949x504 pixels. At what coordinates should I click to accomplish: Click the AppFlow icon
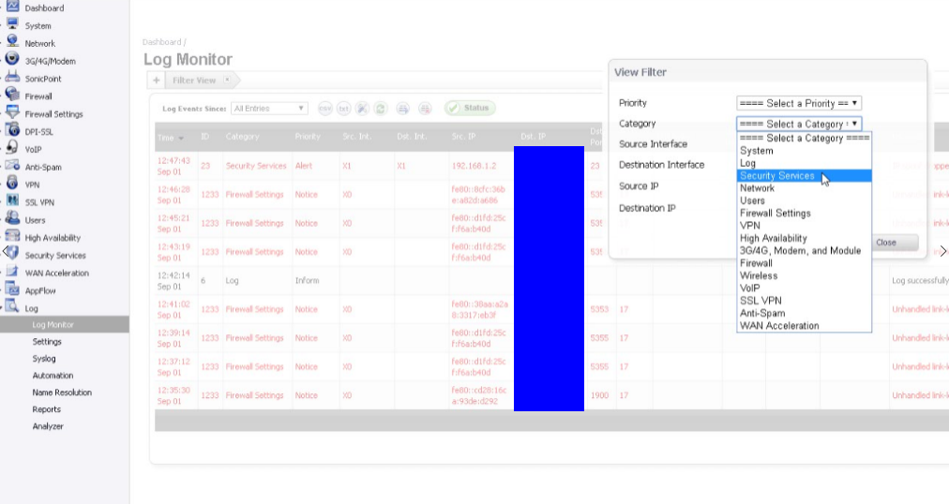[12, 289]
